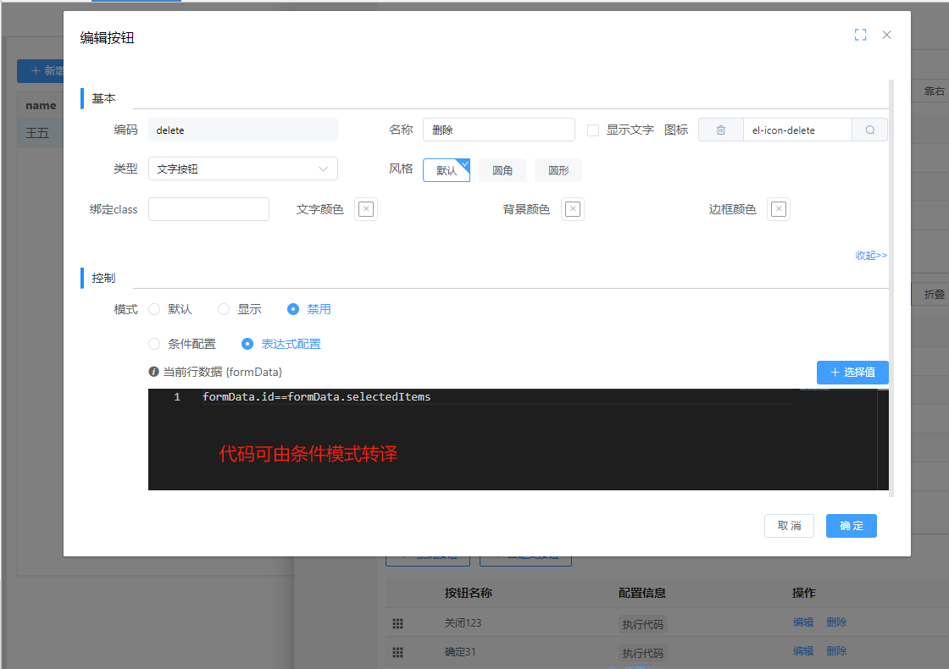Open the 类型 dropdown showing 文字按钮
The height and width of the screenshot is (669, 949).
pyautogui.click(x=242, y=169)
